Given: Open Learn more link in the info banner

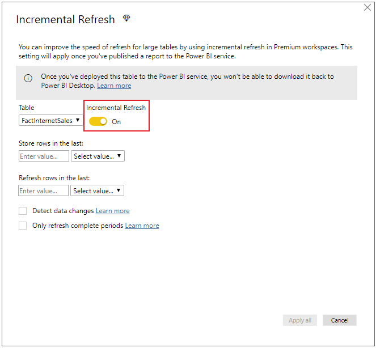Looking at the screenshot, I should pos(114,86).
